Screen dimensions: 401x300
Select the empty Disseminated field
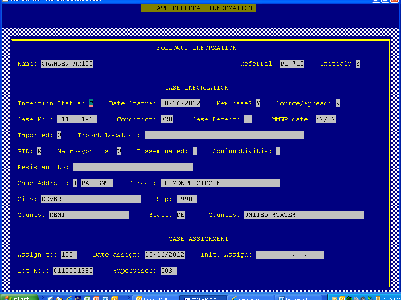click(x=195, y=151)
